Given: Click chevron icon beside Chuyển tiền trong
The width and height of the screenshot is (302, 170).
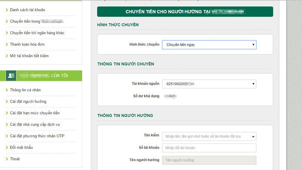Looking at the screenshot, I should pyautogui.click(x=7, y=22).
